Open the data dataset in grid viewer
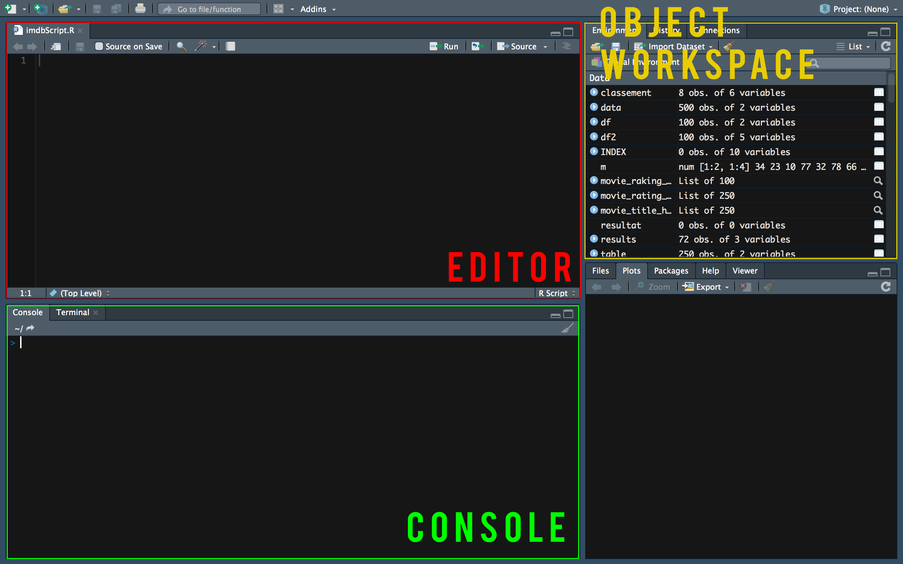Screen dimensions: 903x564 [x=879, y=108]
